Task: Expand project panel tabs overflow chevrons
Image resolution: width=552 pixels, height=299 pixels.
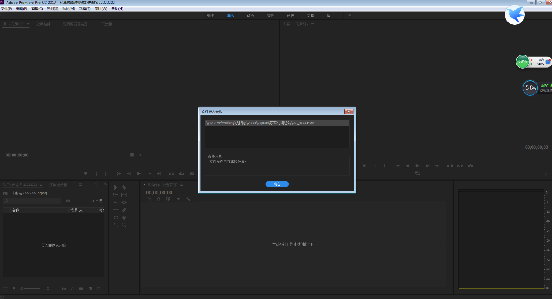Action: tap(105, 185)
